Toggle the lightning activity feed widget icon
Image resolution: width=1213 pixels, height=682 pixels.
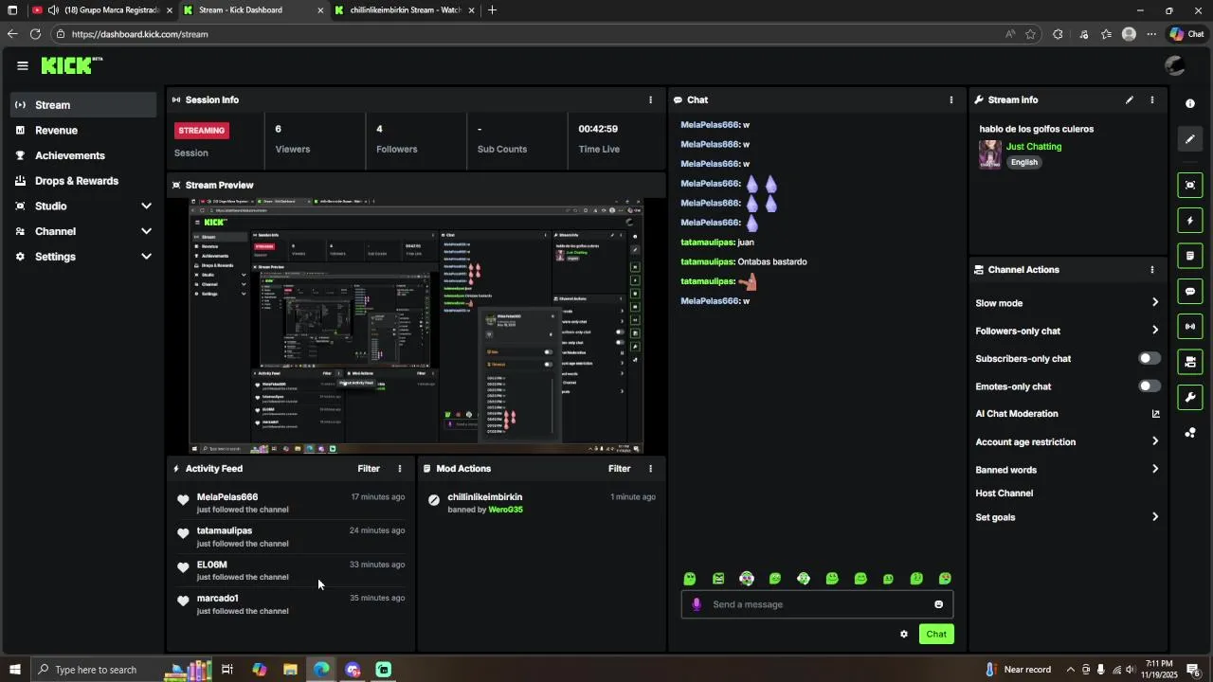pos(1190,221)
